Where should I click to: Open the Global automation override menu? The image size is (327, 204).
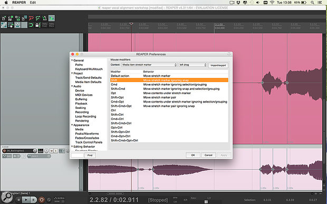click(60, 200)
